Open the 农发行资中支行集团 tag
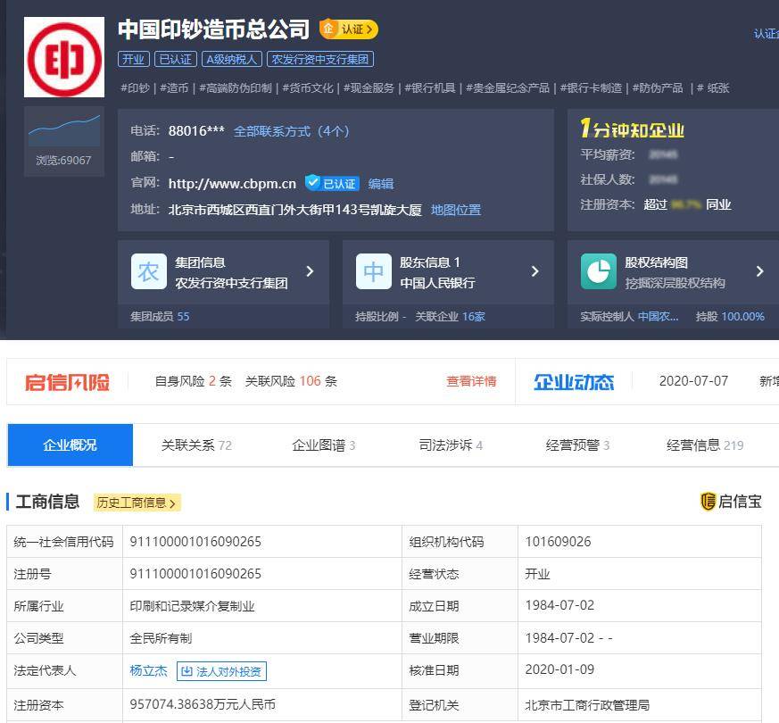 coord(320,59)
